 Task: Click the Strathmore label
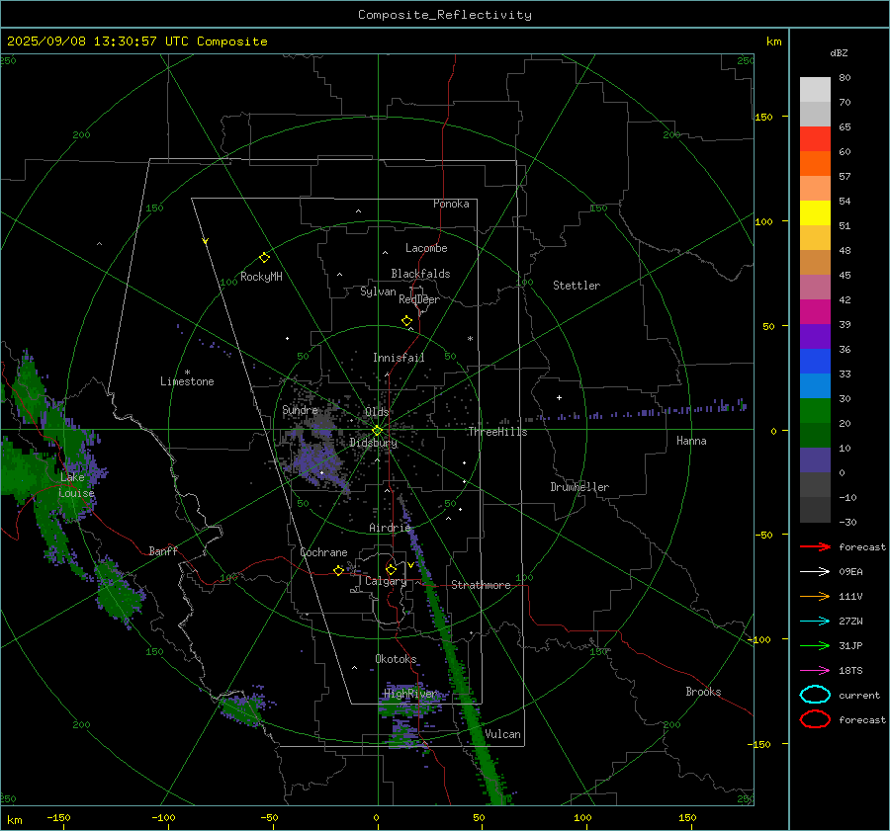pyautogui.click(x=481, y=585)
